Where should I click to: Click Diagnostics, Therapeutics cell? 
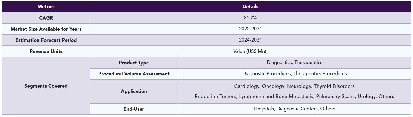(x=294, y=63)
